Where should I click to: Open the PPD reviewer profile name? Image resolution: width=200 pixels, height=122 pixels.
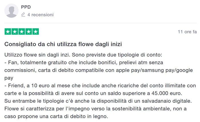pos(26,7)
